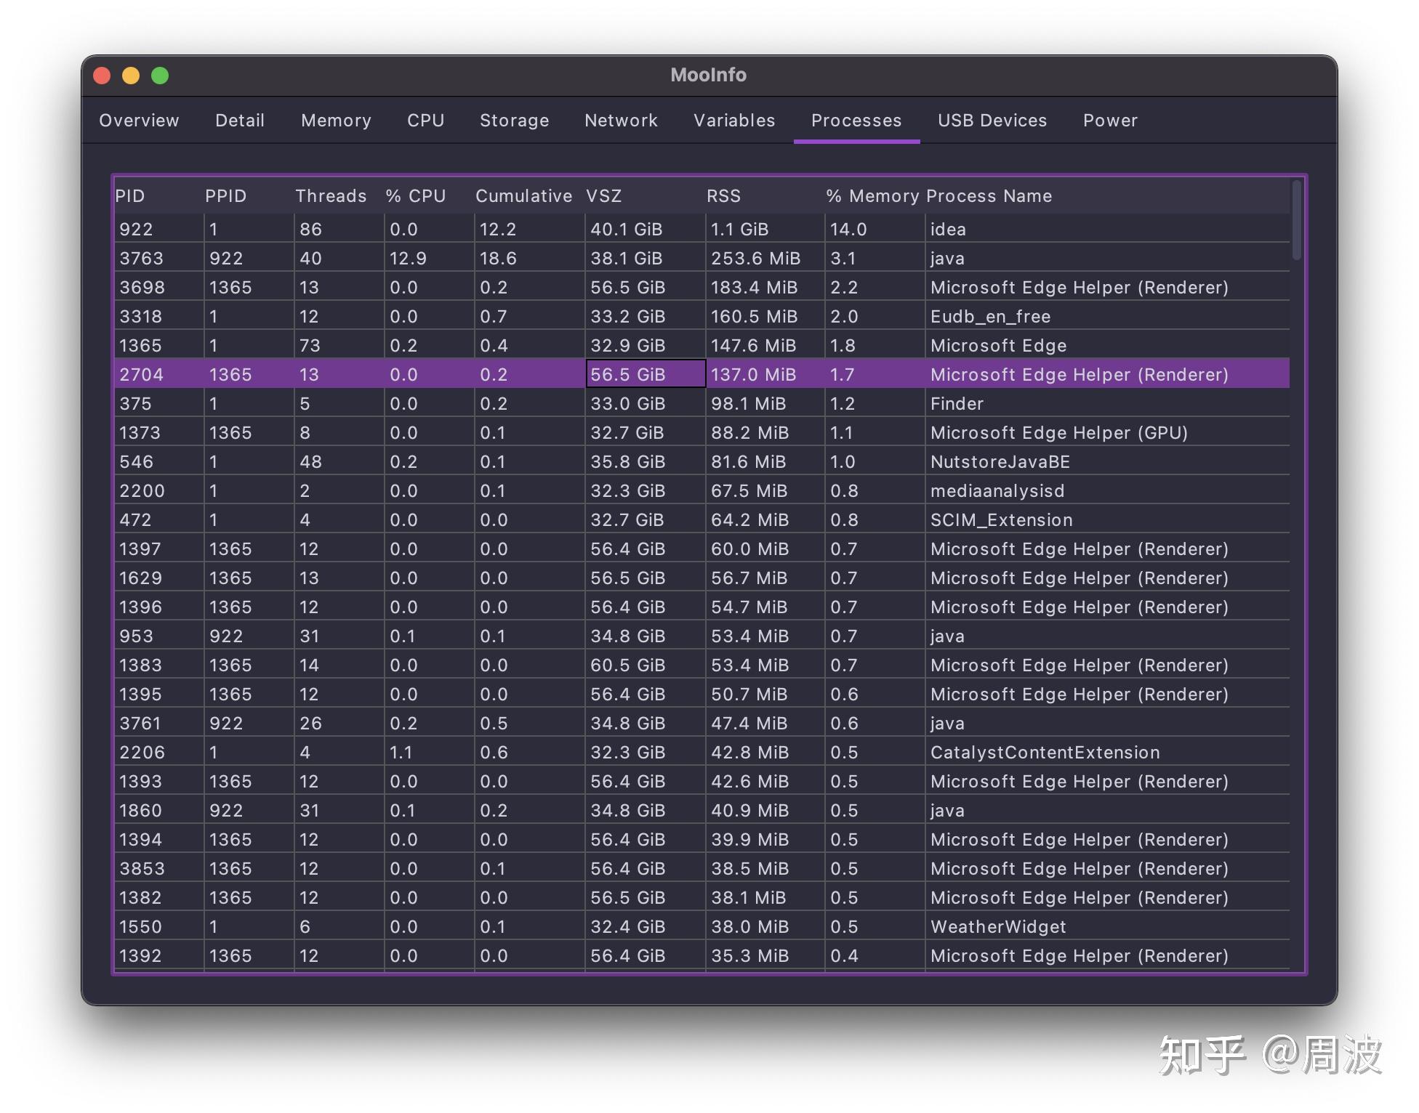
Task: Sort by the % CPU column header
Action: point(415,195)
